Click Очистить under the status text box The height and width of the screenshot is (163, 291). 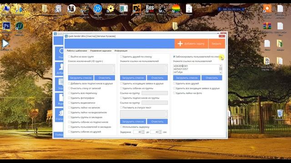pos(157,121)
